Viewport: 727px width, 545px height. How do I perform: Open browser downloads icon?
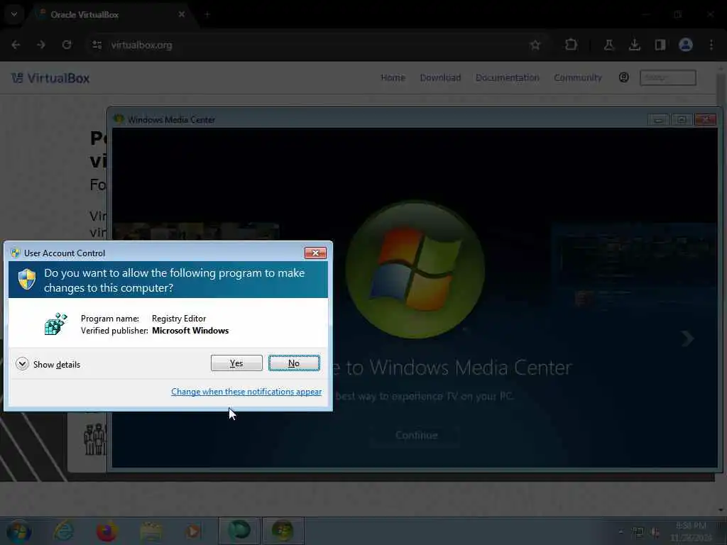[x=634, y=45]
